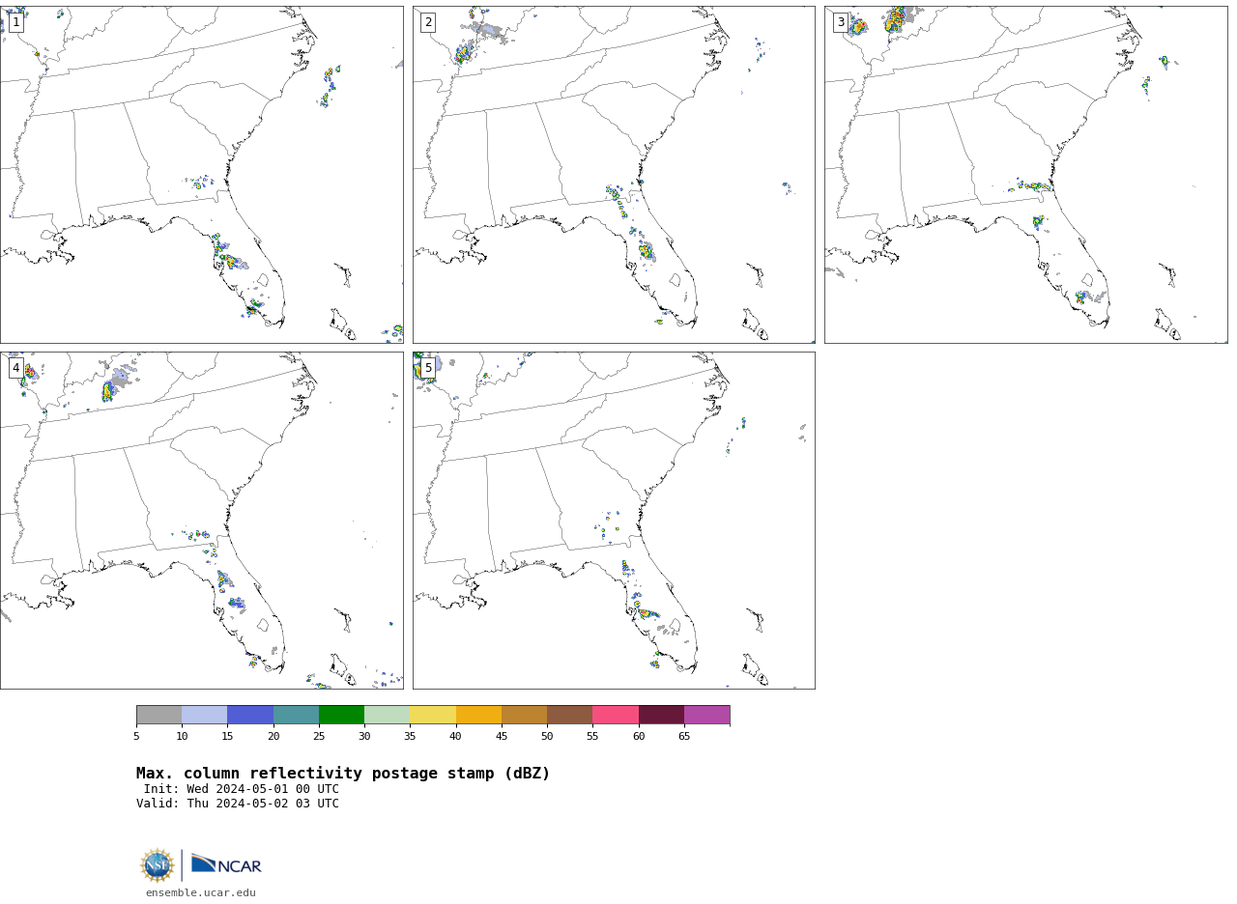The image size is (1237, 904).
Task: Click the orange 40-45 dBZ swatch
Action: coord(478,715)
